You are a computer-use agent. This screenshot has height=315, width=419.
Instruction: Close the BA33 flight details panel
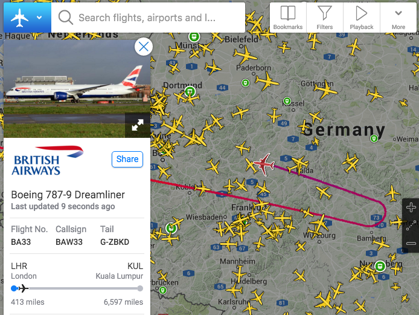144,47
